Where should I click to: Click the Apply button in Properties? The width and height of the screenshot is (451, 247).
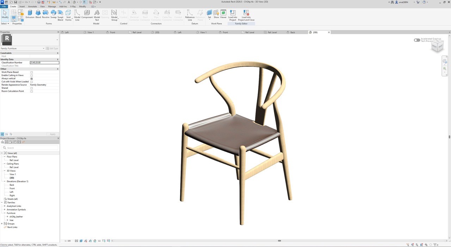pyautogui.click(x=52, y=134)
